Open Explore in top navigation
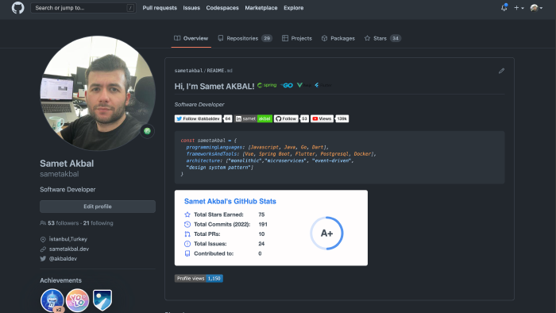556x313 pixels. point(293,8)
